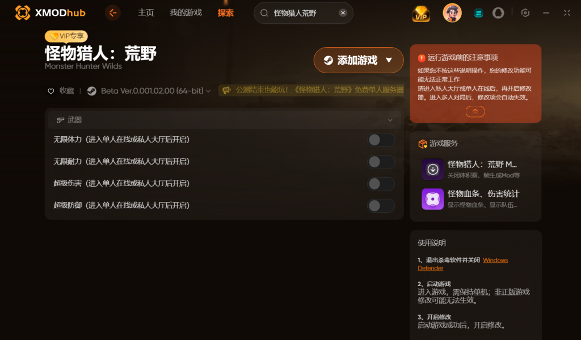
Task: Clear the search box with X
Action: (x=343, y=13)
